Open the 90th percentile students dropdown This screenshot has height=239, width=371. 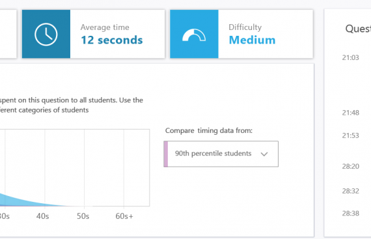coord(221,154)
